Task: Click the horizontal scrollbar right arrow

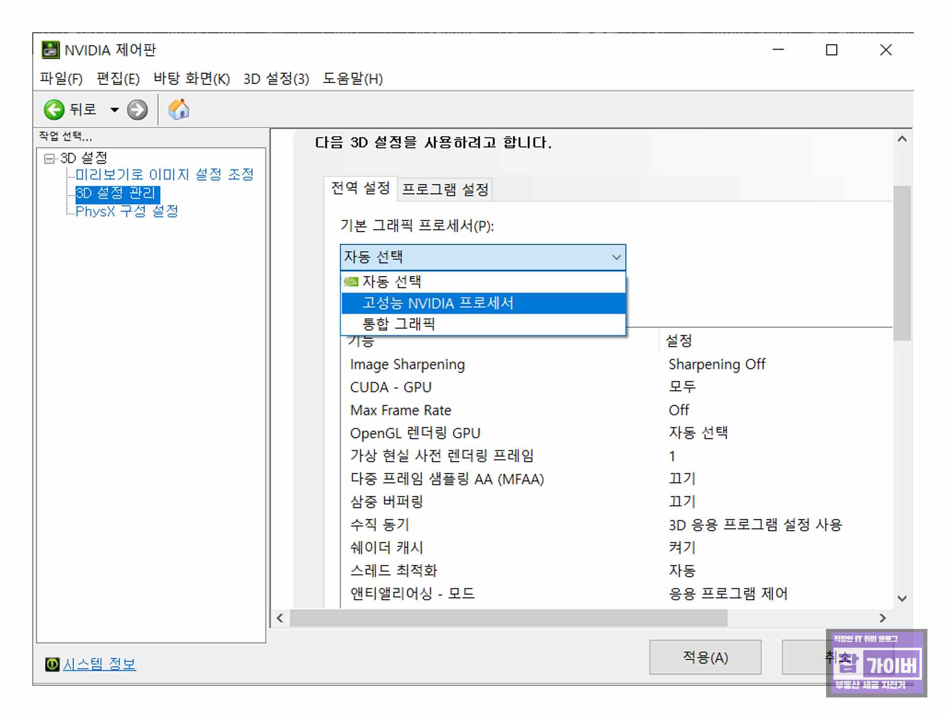Action: click(882, 618)
